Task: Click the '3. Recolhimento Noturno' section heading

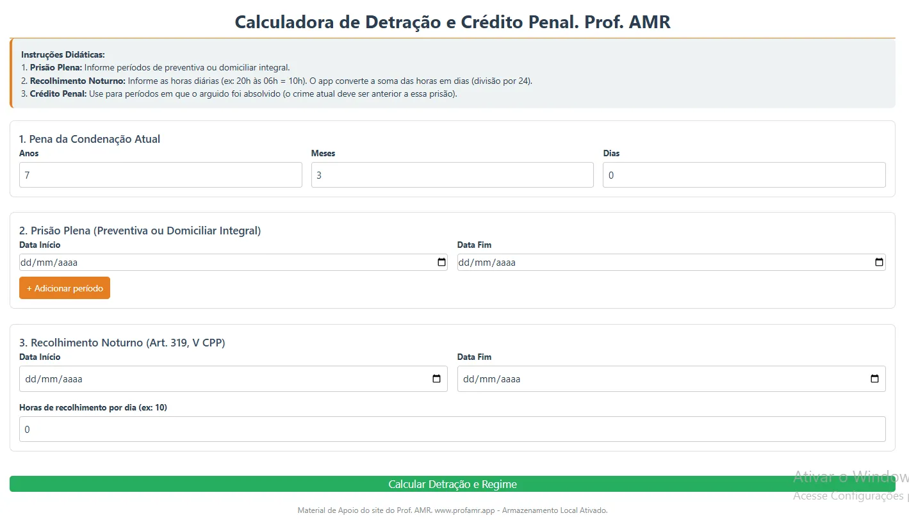Action: [x=122, y=343]
